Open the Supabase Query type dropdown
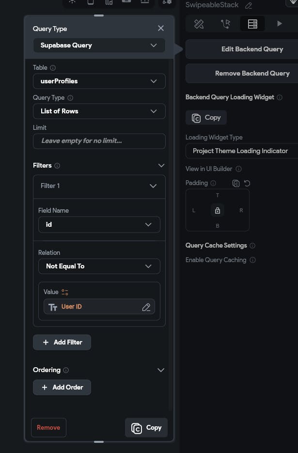Screen dimensions: 298x453 [x=99, y=46]
